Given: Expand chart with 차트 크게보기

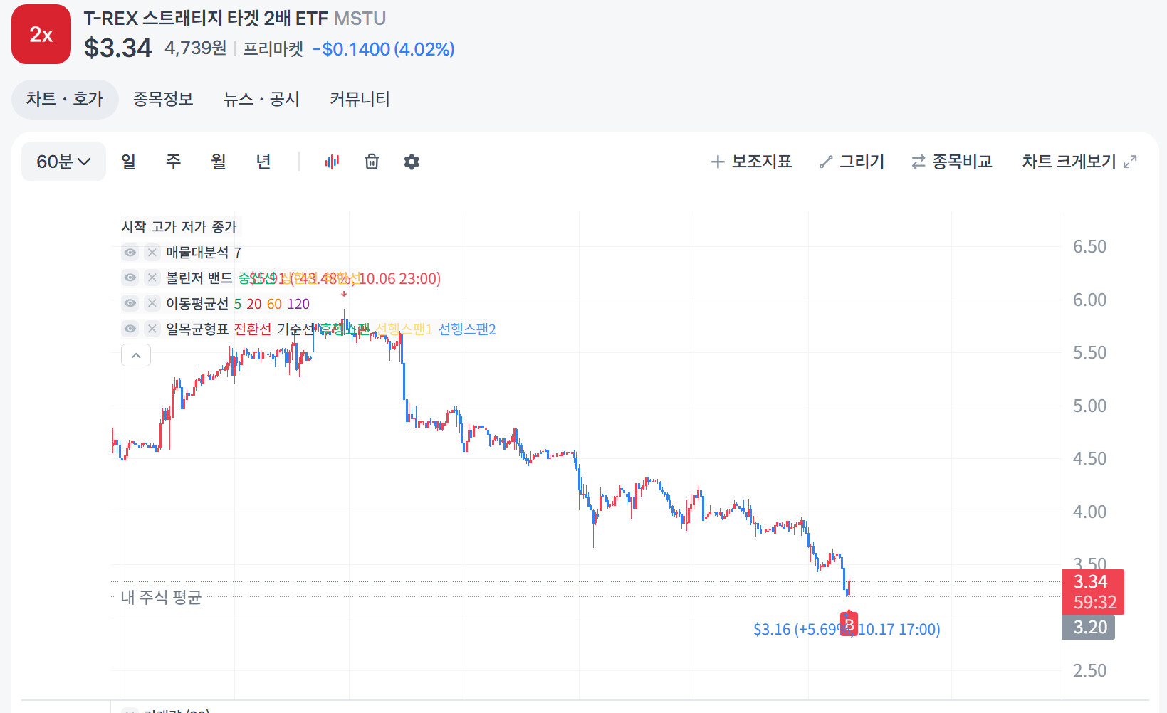Looking at the screenshot, I should click(x=1079, y=162).
